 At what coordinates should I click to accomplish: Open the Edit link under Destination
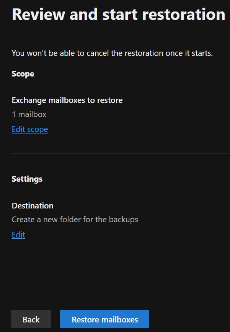click(18, 234)
